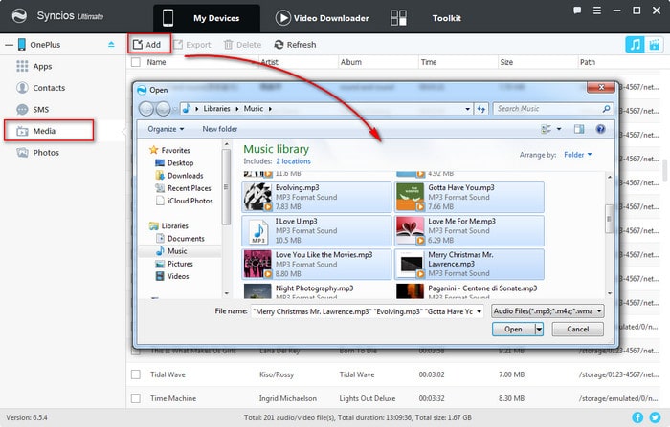Viewport: 670px width, 427px height.
Task: Click the Add toolbar button
Action: (x=146, y=44)
